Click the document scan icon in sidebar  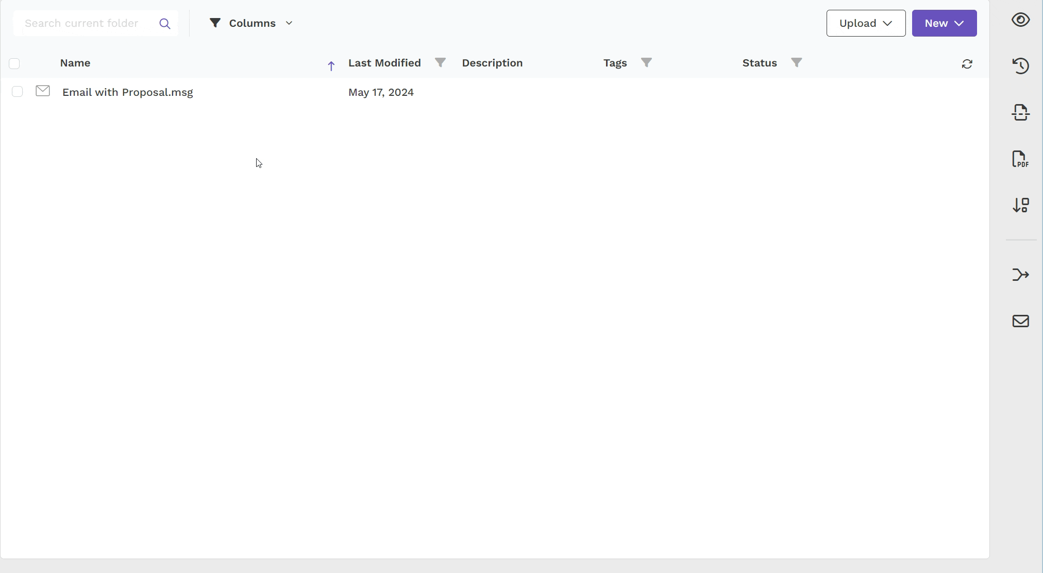coord(1020,112)
